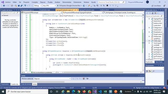The width and height of the screenshot is (168, 94).
Task: Open Firefox from Windows taskbar
Action: coord(84,92)
